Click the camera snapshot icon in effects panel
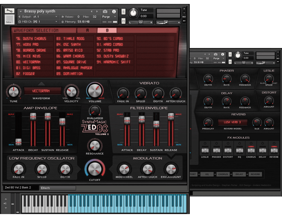The width and height of the screenshot is (282, 218). coord(216,54)
